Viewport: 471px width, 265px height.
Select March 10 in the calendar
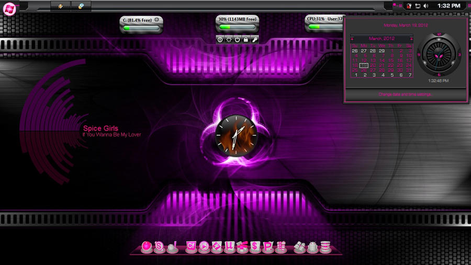pos(409,56)
